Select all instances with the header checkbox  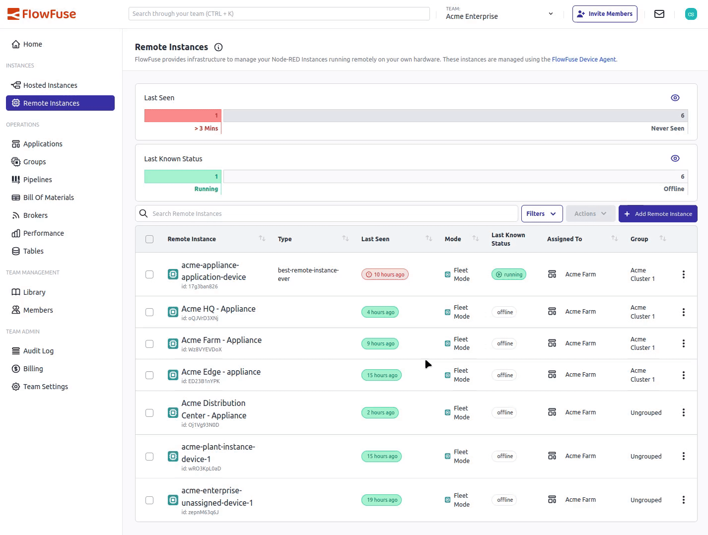click(x=149, y=239)
